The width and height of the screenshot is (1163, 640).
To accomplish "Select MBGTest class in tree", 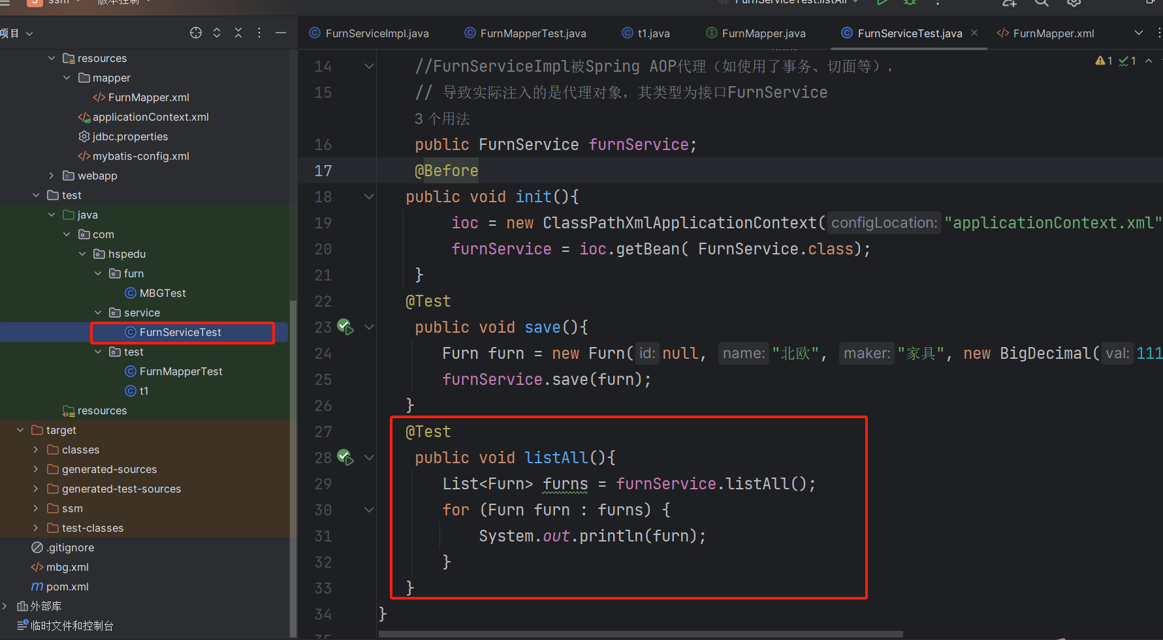I will [x=155, y=293].
